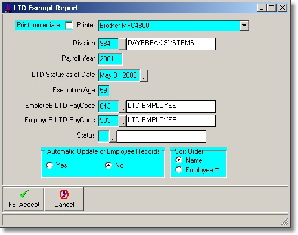Click the Payroll Year label
The image size is (298, 235).
click(x=78, y=58)
